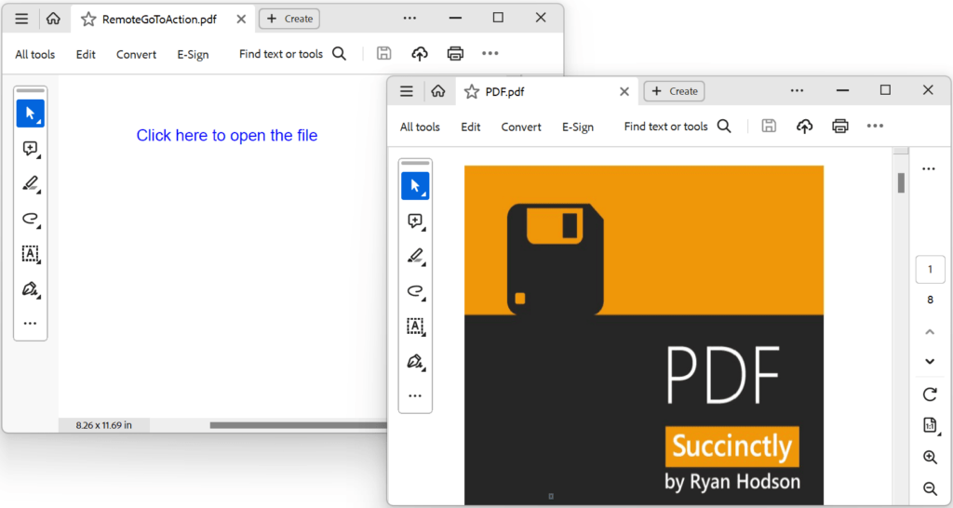Pick the text box tool in RemoteGoToAction window
The width and height of the screenshot is (953, 508).
[x=30, y=254]
